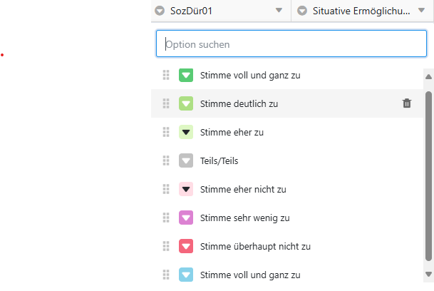Click drag handle beside "Stimme eher nicht zu"
Image resolution: width=434 pixels, height=291 pixels.
[x=166, y=189]
